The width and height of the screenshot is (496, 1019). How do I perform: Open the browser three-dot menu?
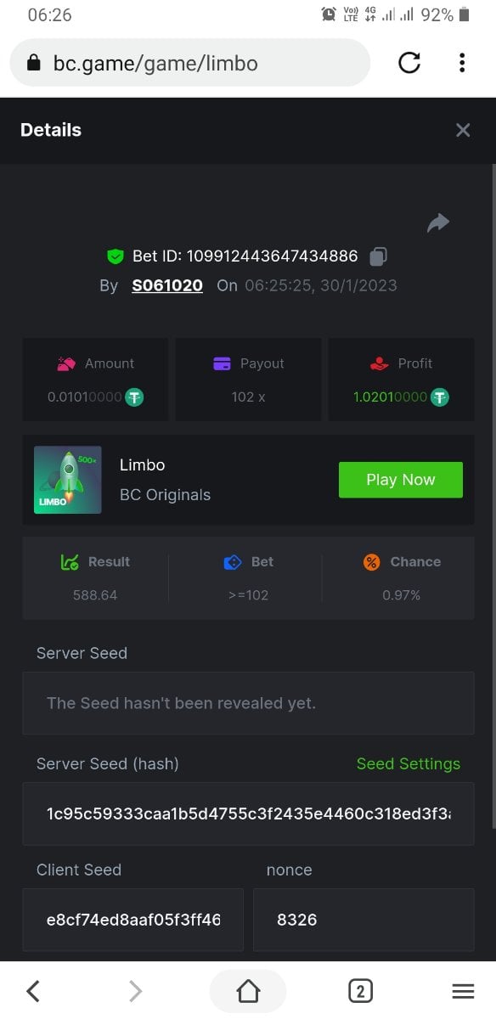(x=462, y=63)
